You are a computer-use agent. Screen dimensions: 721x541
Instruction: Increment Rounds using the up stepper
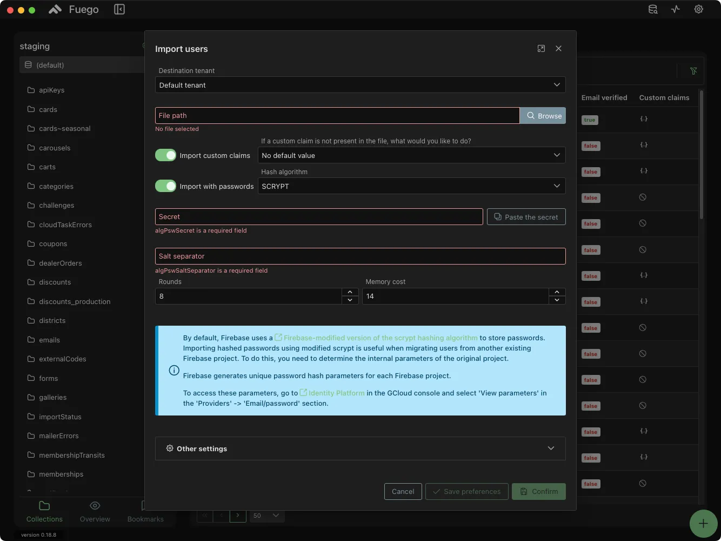350,292
